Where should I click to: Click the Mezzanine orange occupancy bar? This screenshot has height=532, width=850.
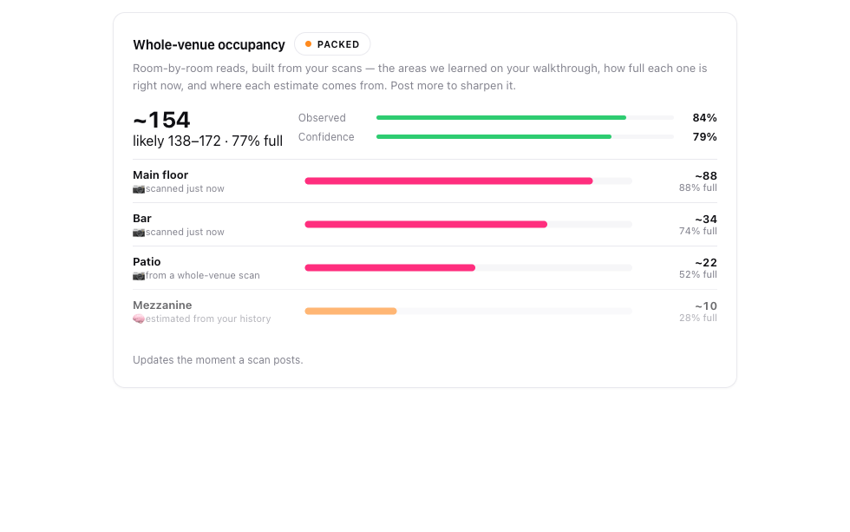coord(350,312)
